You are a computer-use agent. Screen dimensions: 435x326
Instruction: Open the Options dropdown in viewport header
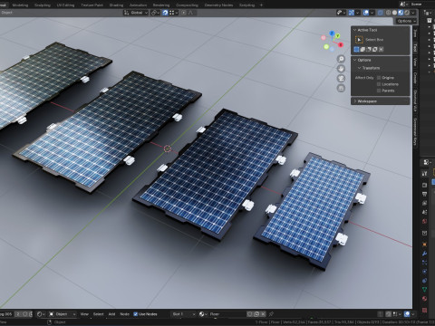coord(406,21)
